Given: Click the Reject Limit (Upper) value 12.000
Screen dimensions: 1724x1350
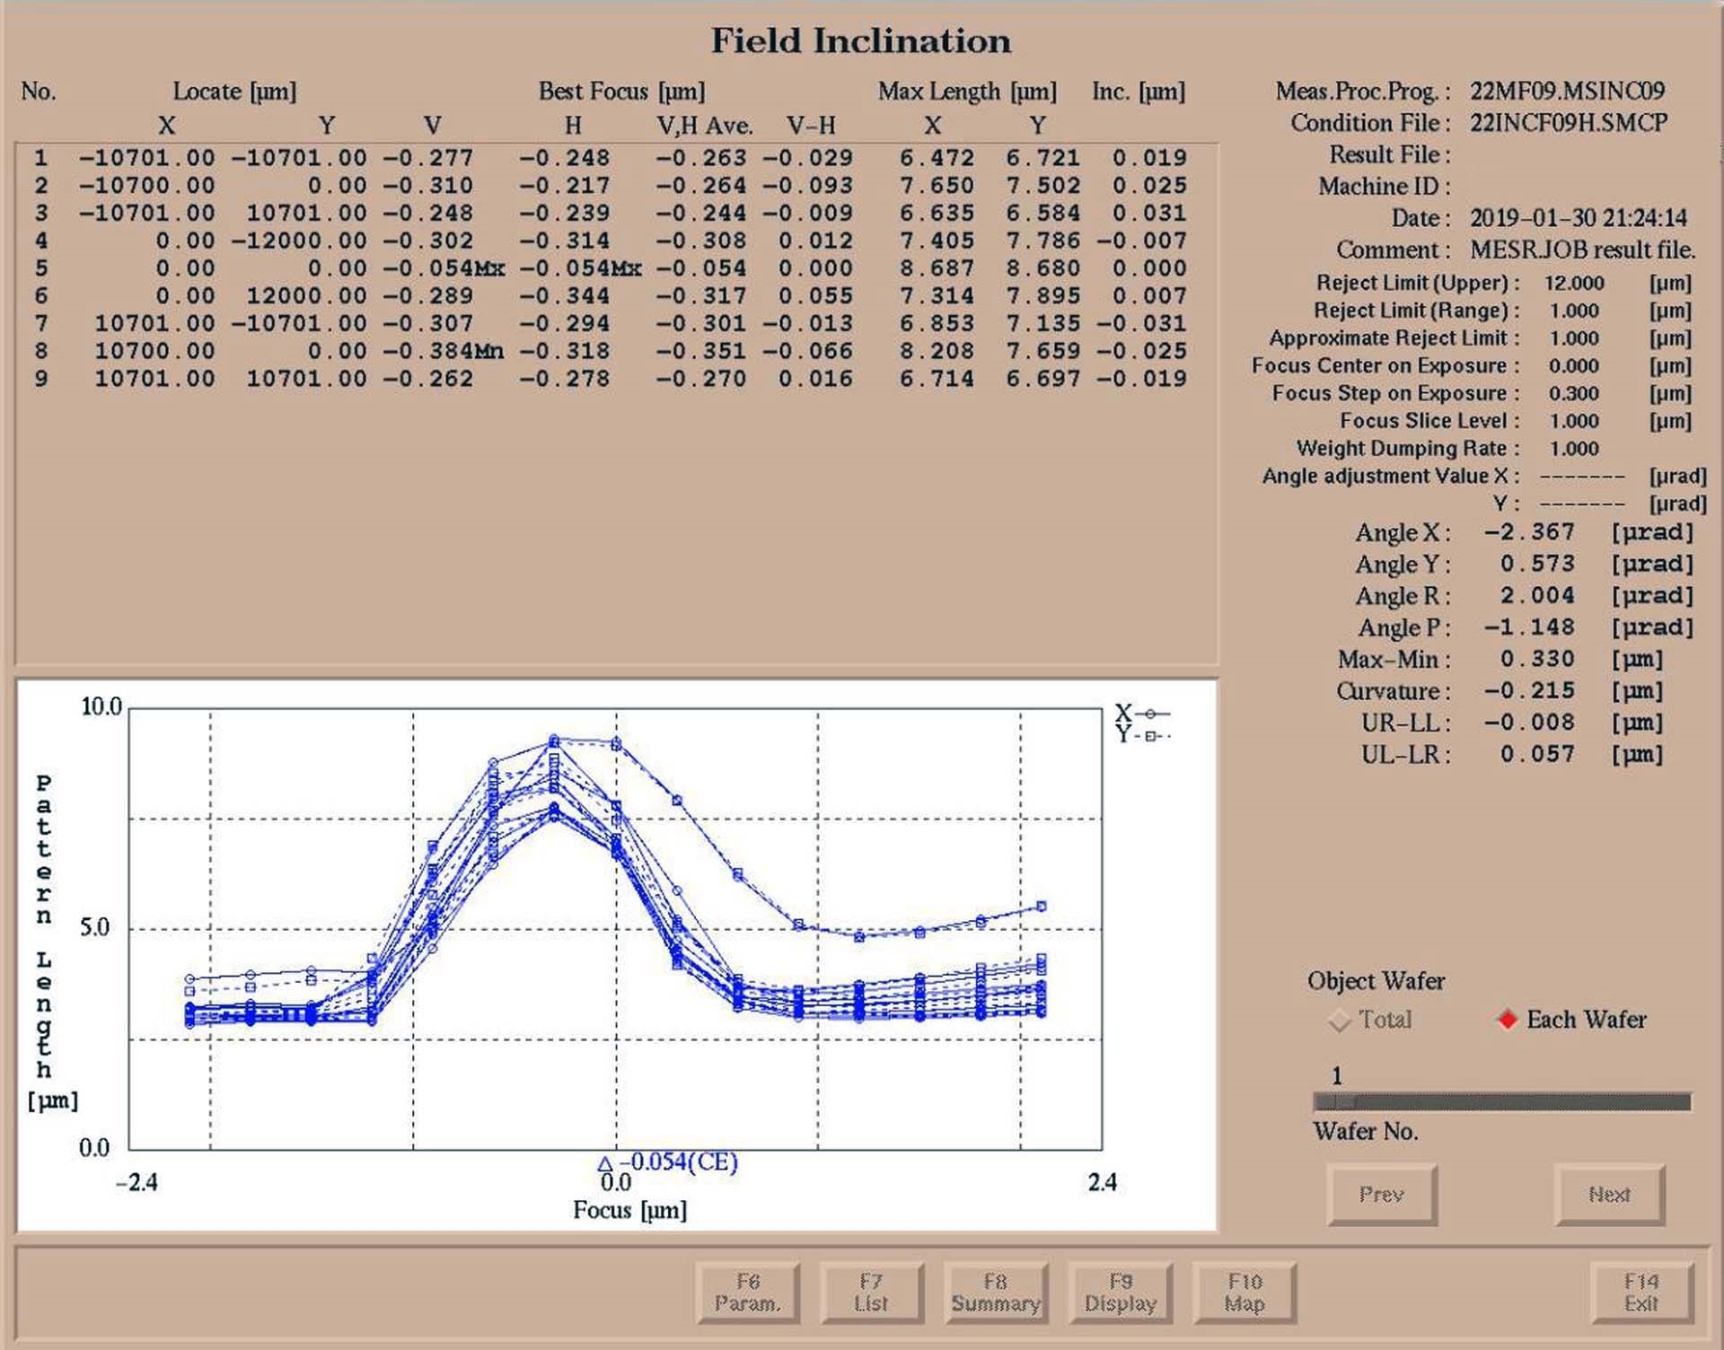Looking at the screenshot, I should pos(1574,284).
